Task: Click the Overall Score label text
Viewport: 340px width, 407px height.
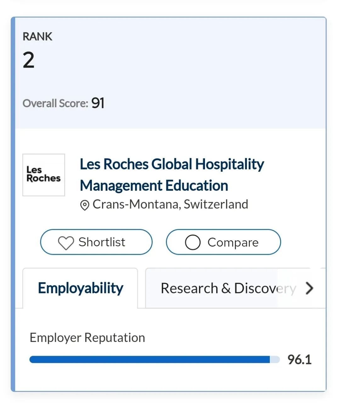Action: pyautogui.click(x=55, y=103)
